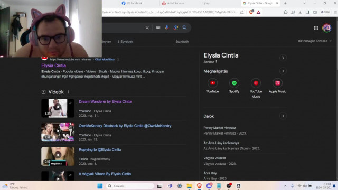Screen dimensions: 338x190
Task: Open Biztonságos Keresés dropdown
Action: 315,41
